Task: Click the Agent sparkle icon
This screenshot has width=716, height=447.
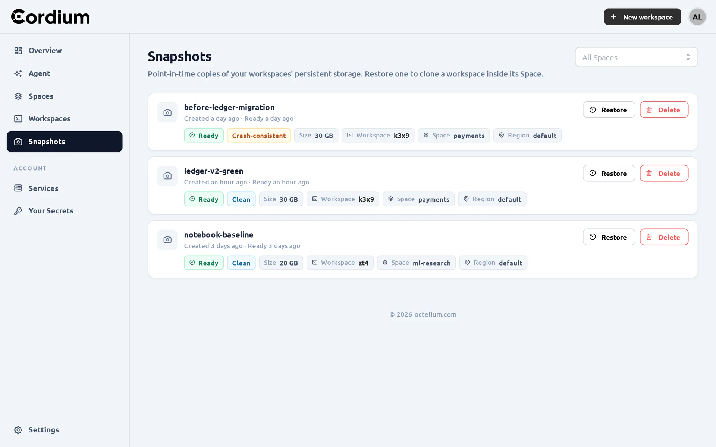Action: 18,73
